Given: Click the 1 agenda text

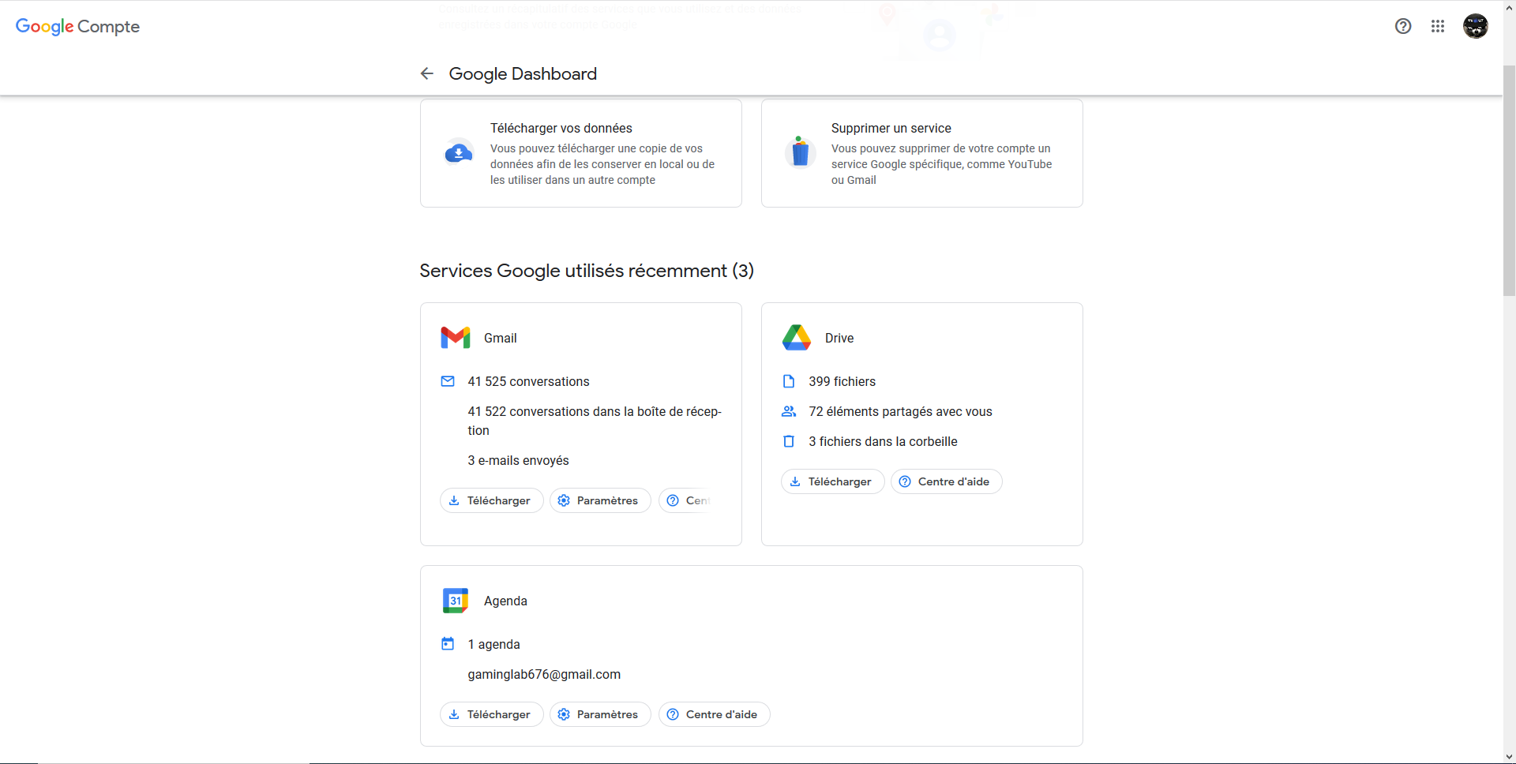Looking at the screenshot, I should pos(493,644).
